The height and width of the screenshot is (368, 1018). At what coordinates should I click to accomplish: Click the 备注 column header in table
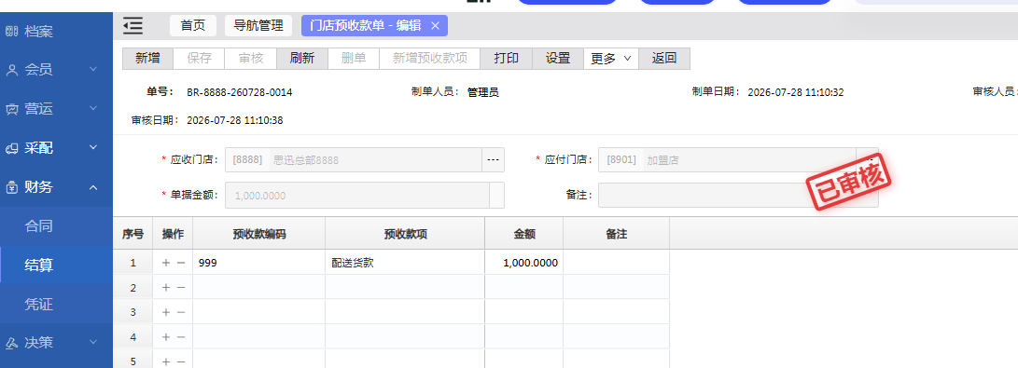tap(616, 235)
